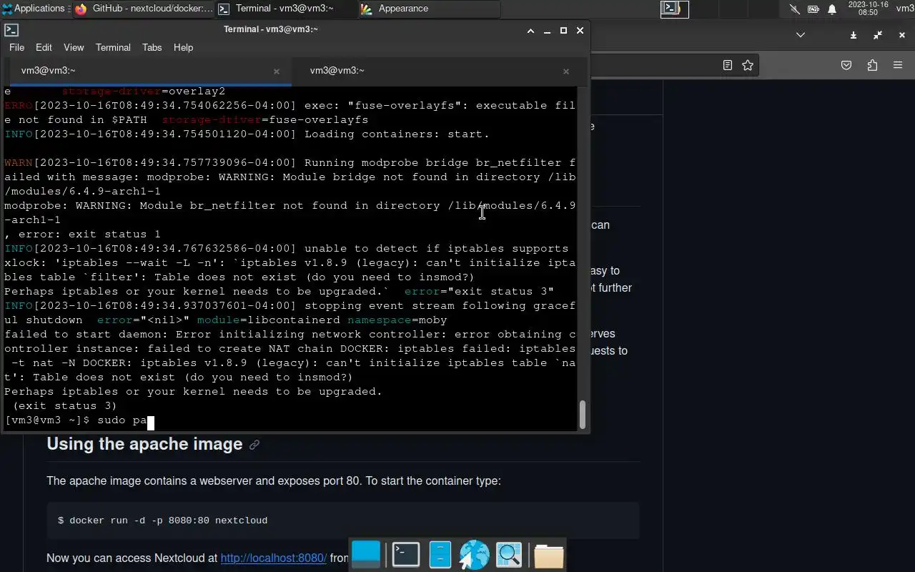This screenshot has width=915, height=572.
Task: Open the Applications menu in the top panel
Action: point(34,9)
